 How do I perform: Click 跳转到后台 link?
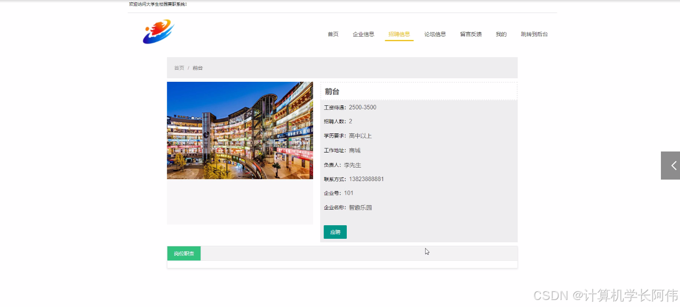534,34
